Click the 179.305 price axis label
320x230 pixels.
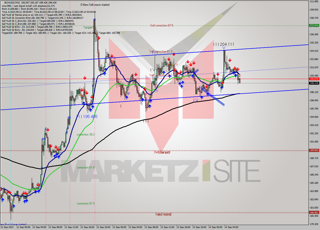point(314,224)
